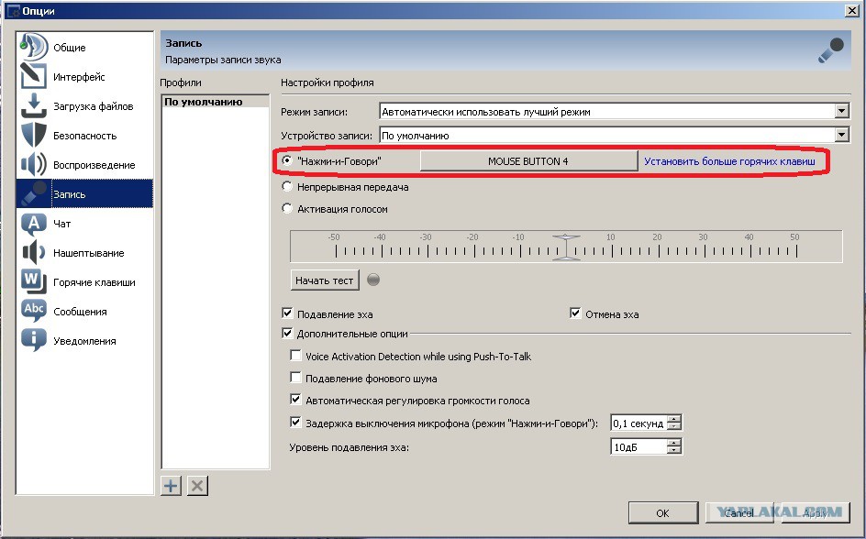Select the Чат speech bubble icon

(34, 224)
